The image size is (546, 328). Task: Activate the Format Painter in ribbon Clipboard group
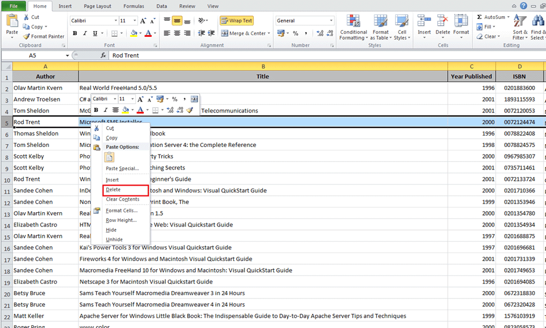click(x=43, y=36)
